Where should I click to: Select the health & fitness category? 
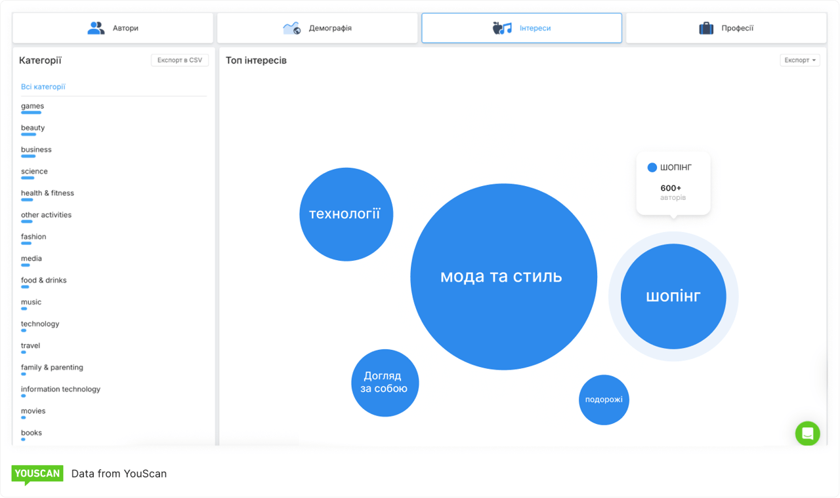point(47,193)
